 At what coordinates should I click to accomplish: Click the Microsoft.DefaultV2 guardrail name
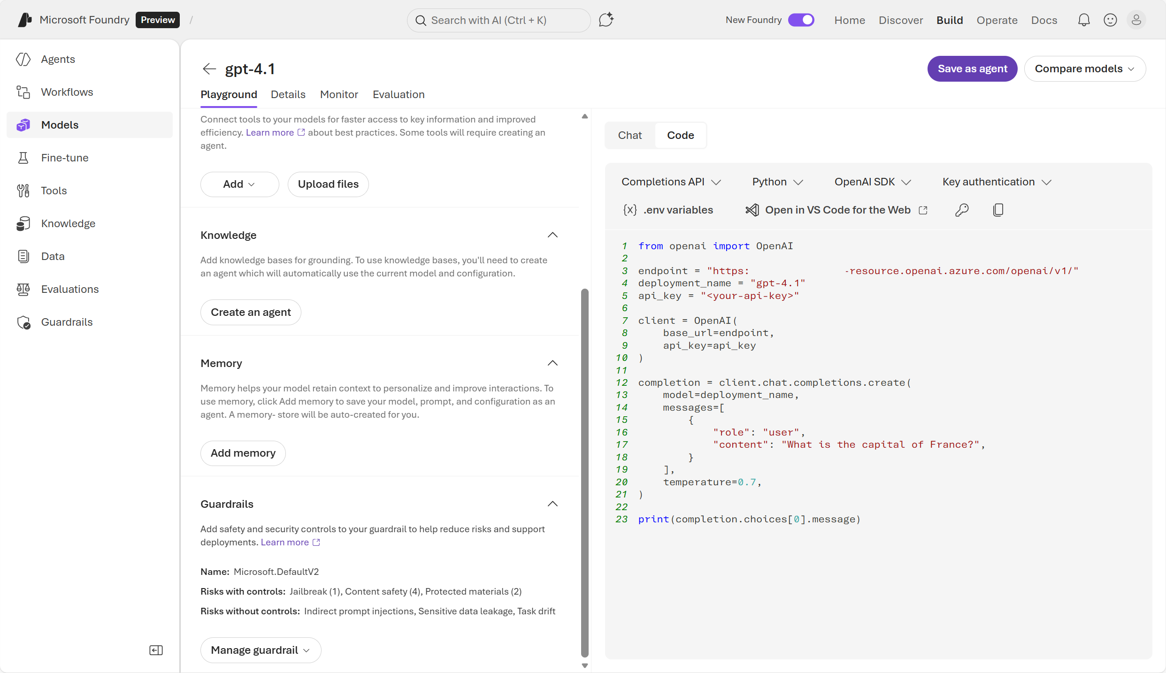tap(276, 572)
